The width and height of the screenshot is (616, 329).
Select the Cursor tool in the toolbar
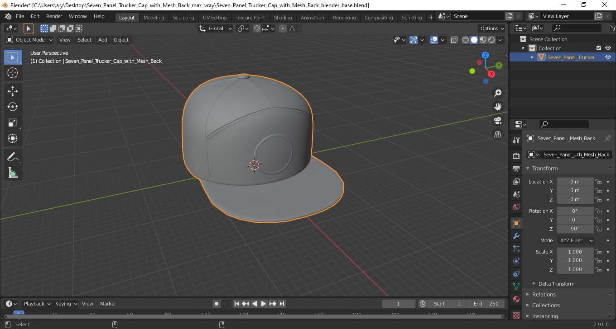click(x=13, y=73)
